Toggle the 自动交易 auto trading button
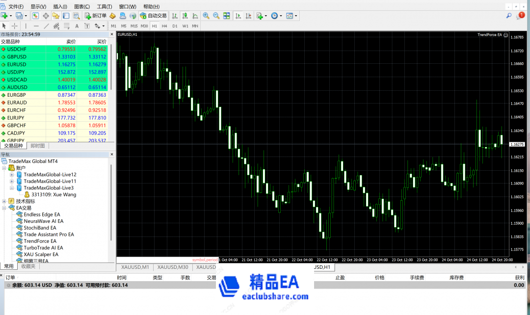Viewport: 530px width, 315px height. 154,16
